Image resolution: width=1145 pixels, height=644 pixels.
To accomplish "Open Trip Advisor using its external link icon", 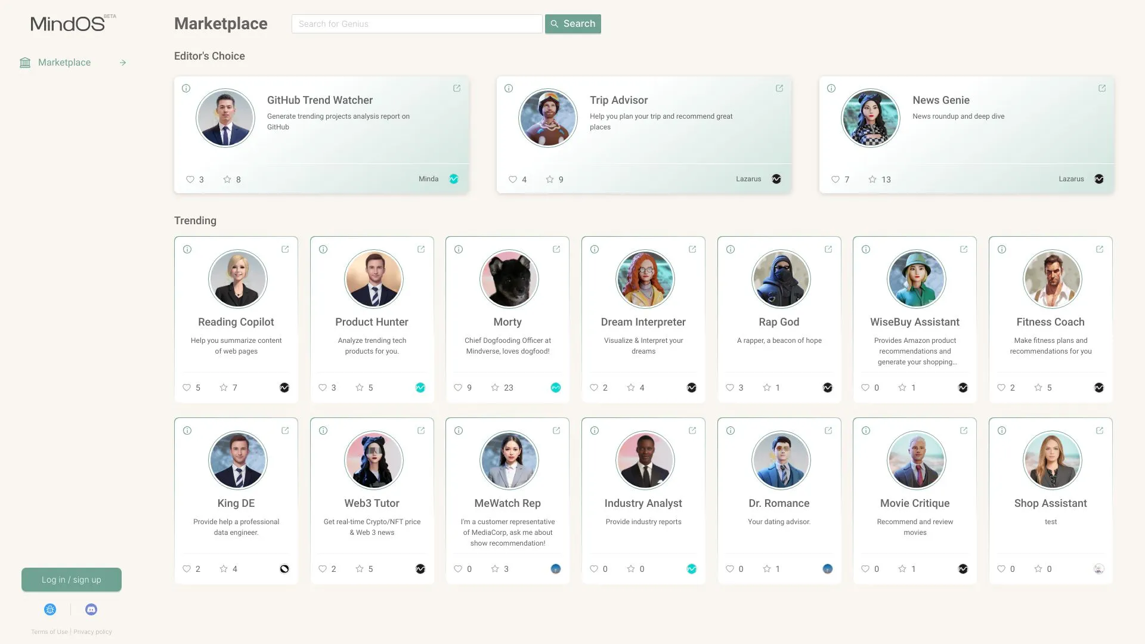I will coord(779,88).
